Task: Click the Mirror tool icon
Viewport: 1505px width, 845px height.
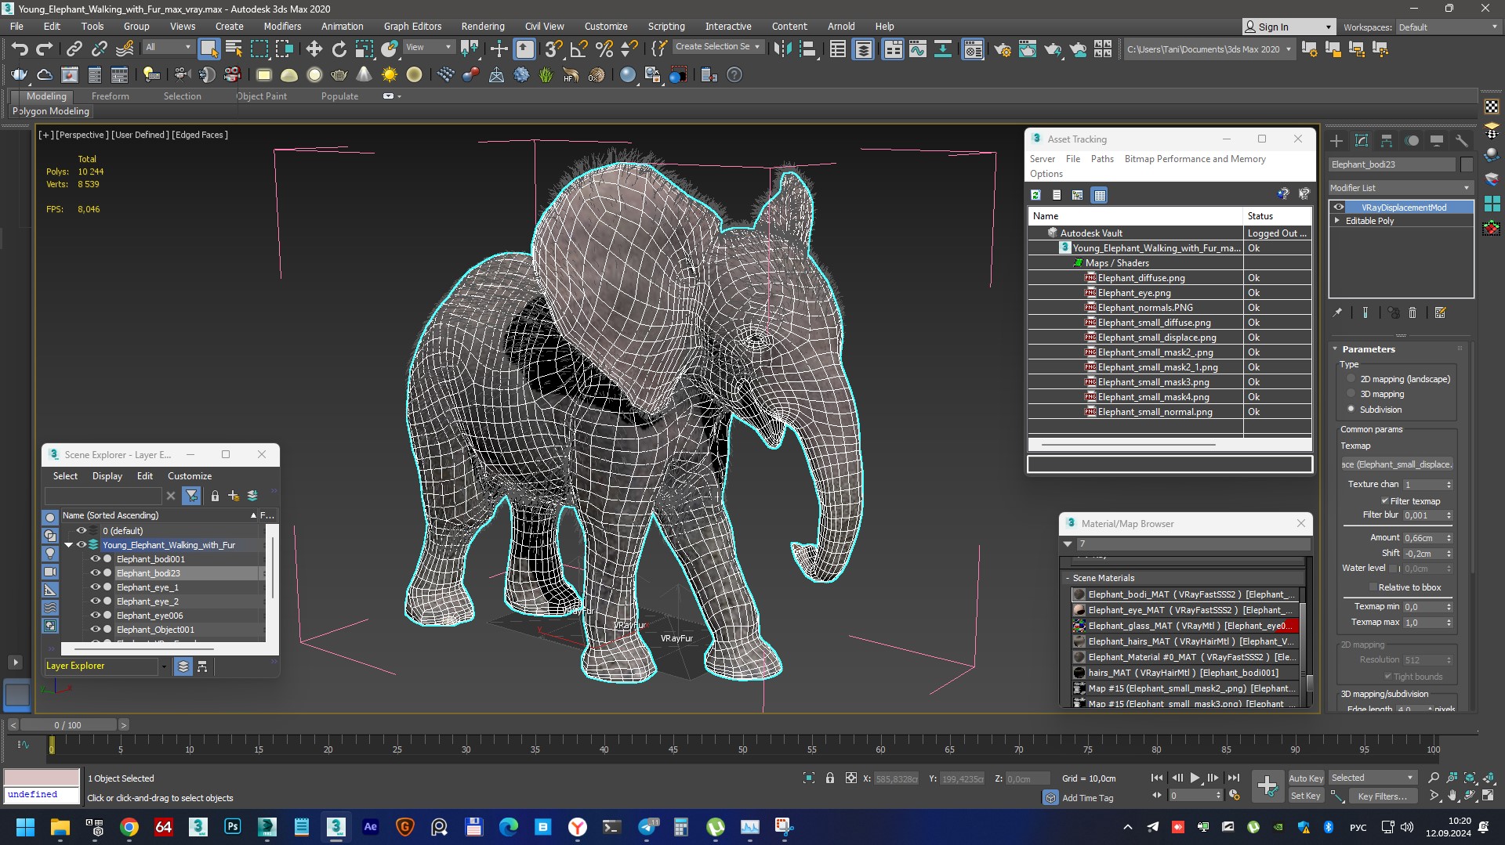Action: point(782,49)
